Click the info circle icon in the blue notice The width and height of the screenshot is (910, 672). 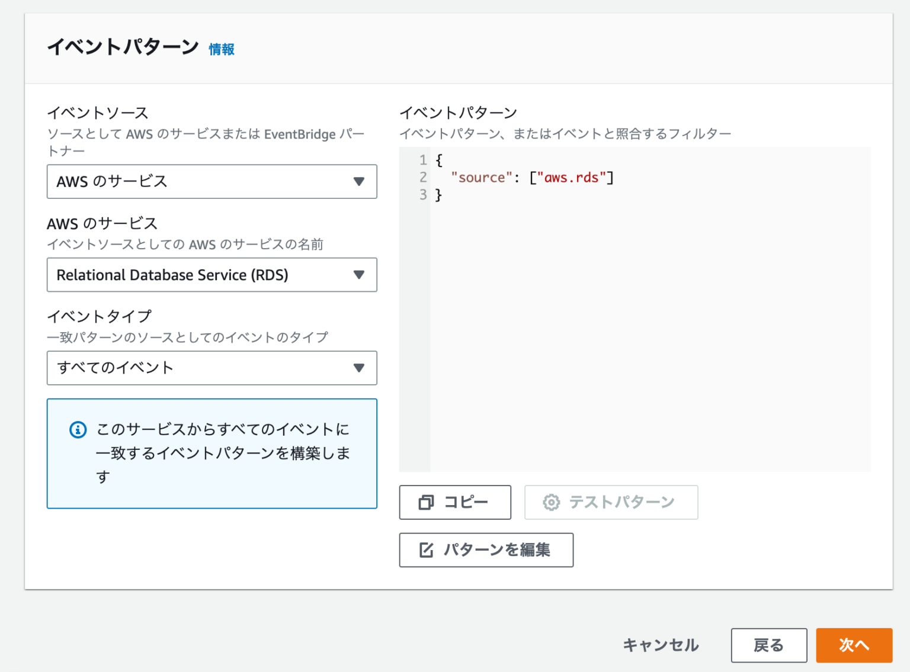(77, 430)
